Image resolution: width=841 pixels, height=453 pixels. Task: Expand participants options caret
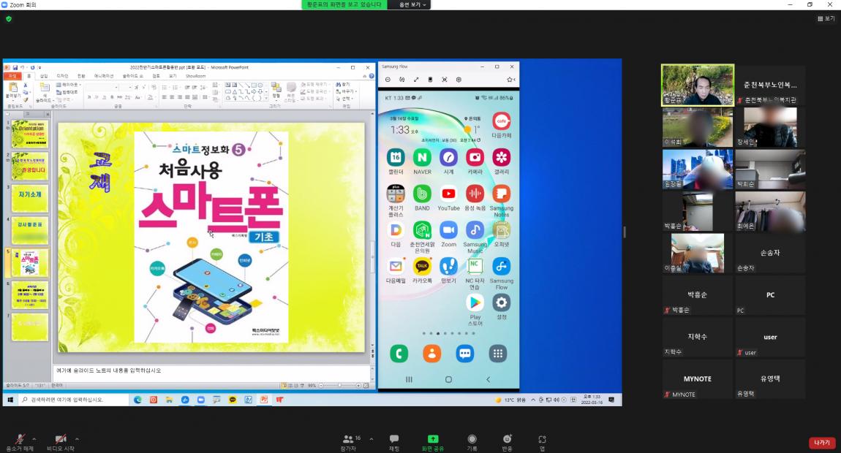(x=372, y=439)
